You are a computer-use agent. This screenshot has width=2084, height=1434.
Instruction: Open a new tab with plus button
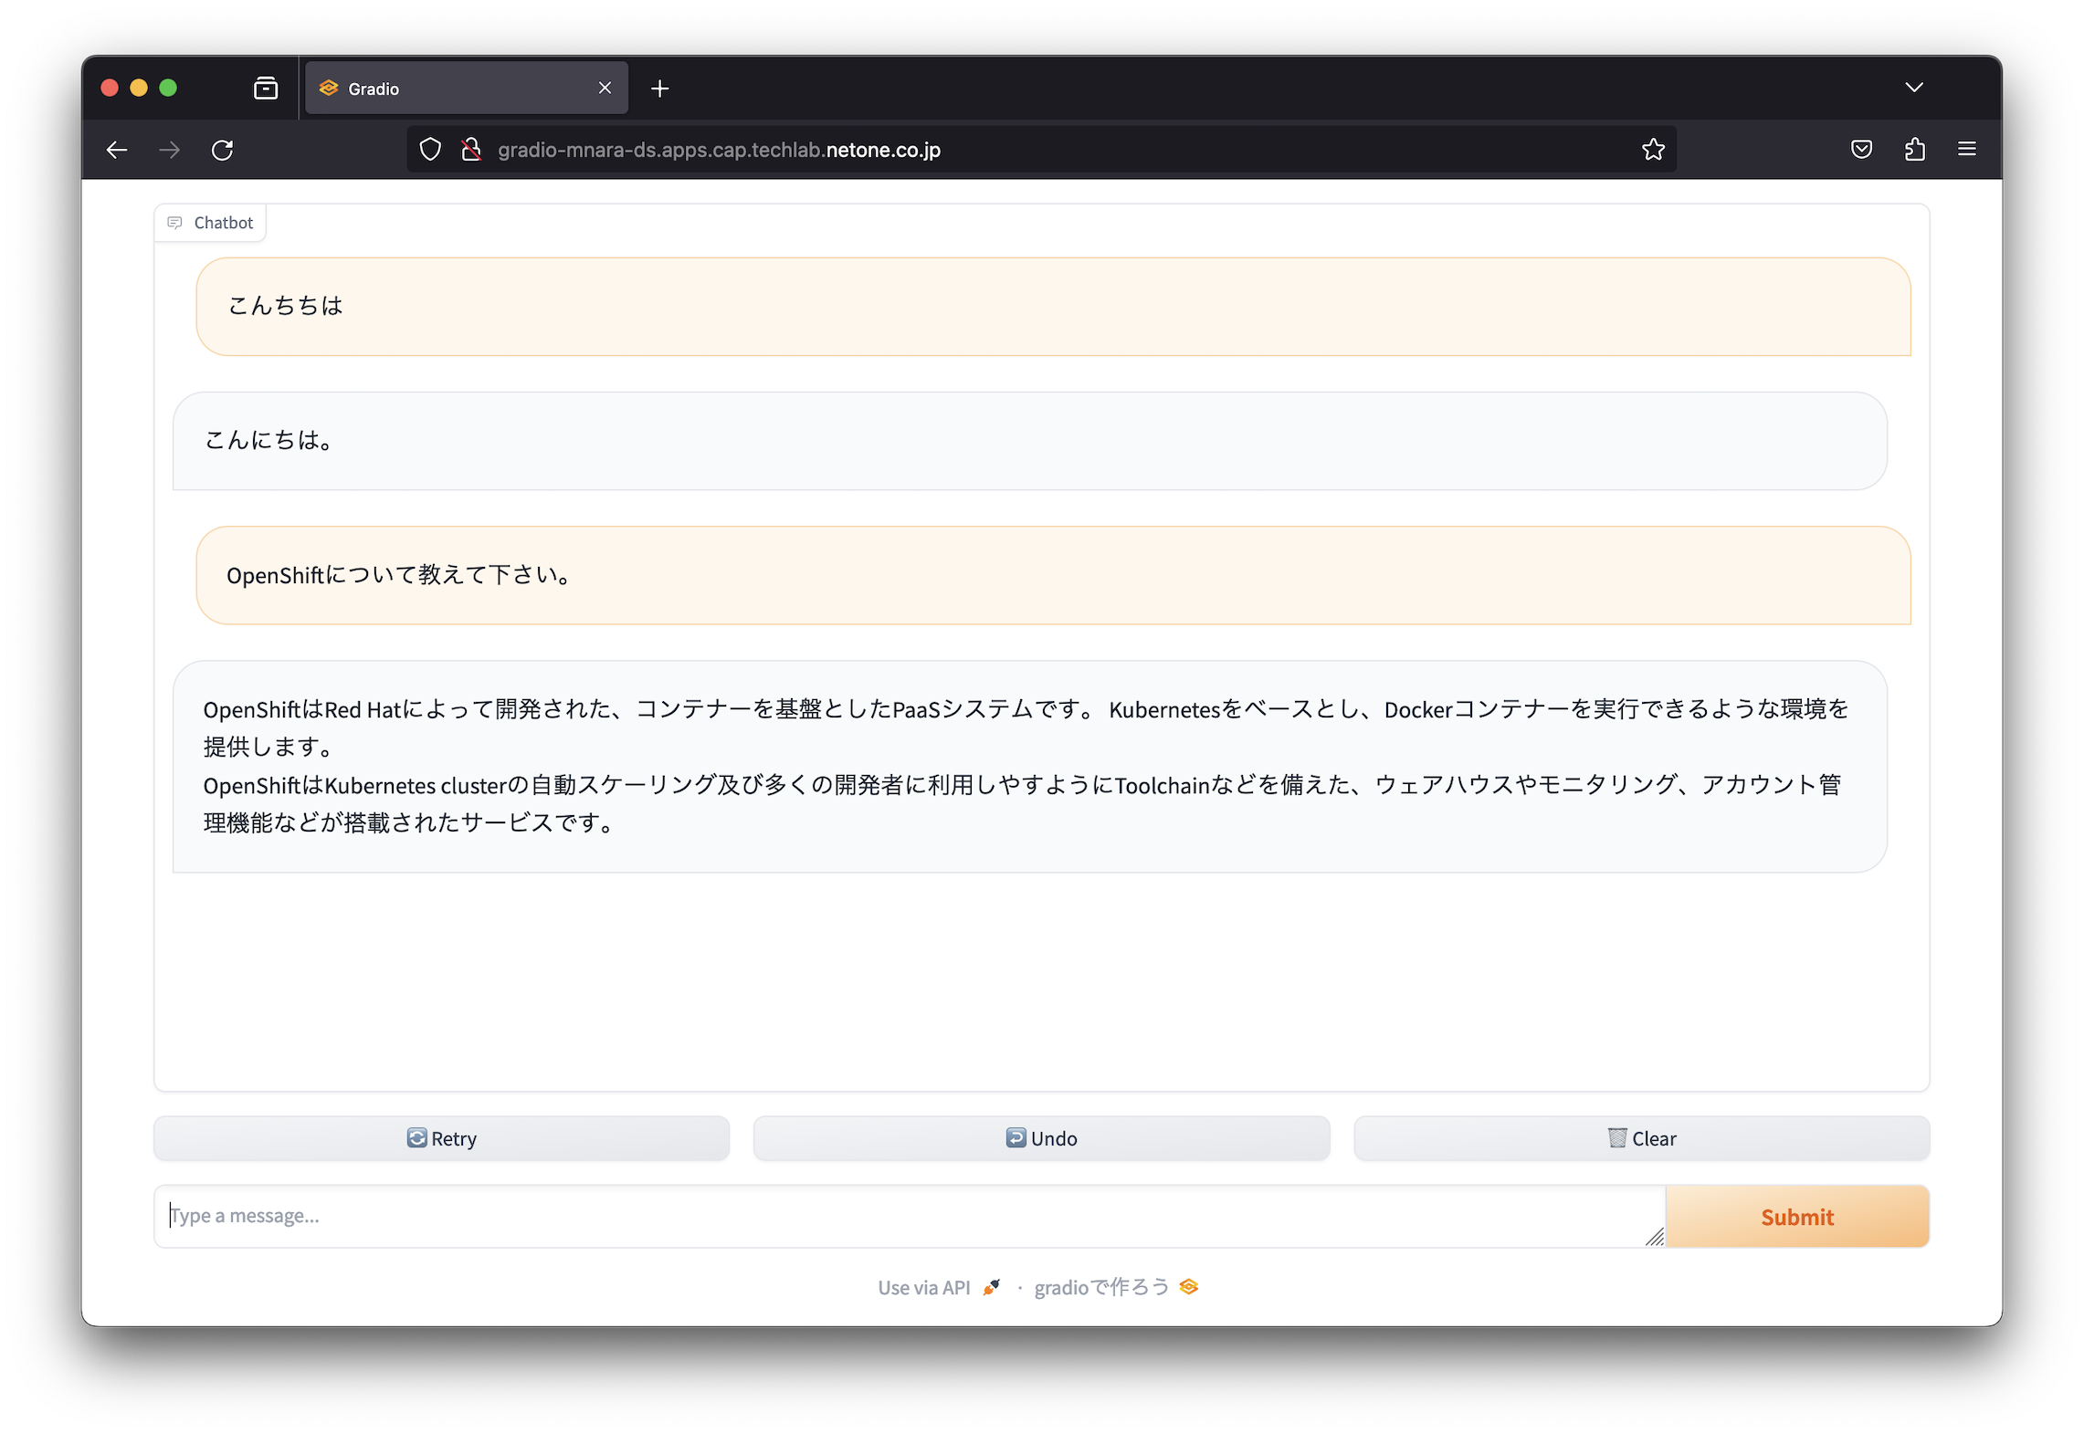660,89
